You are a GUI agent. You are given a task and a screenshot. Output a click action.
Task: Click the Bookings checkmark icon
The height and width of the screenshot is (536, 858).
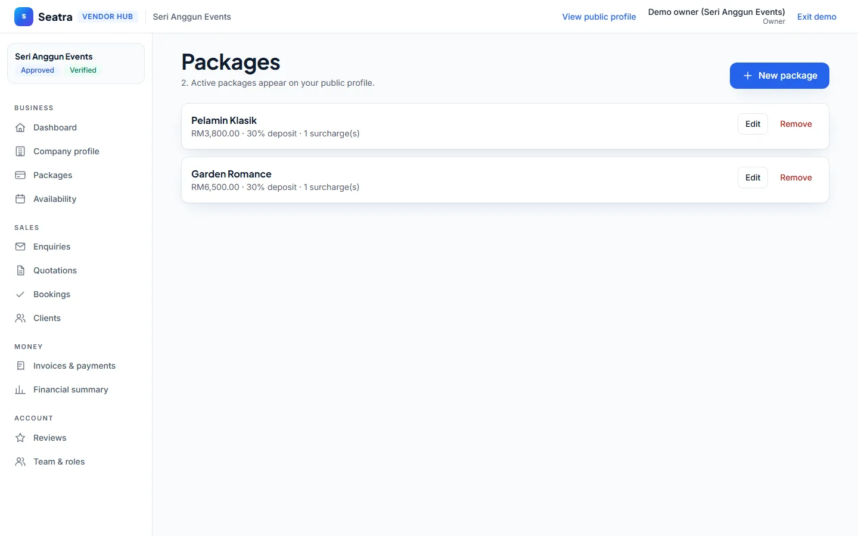pyautogui.click(x=20, y=294)
